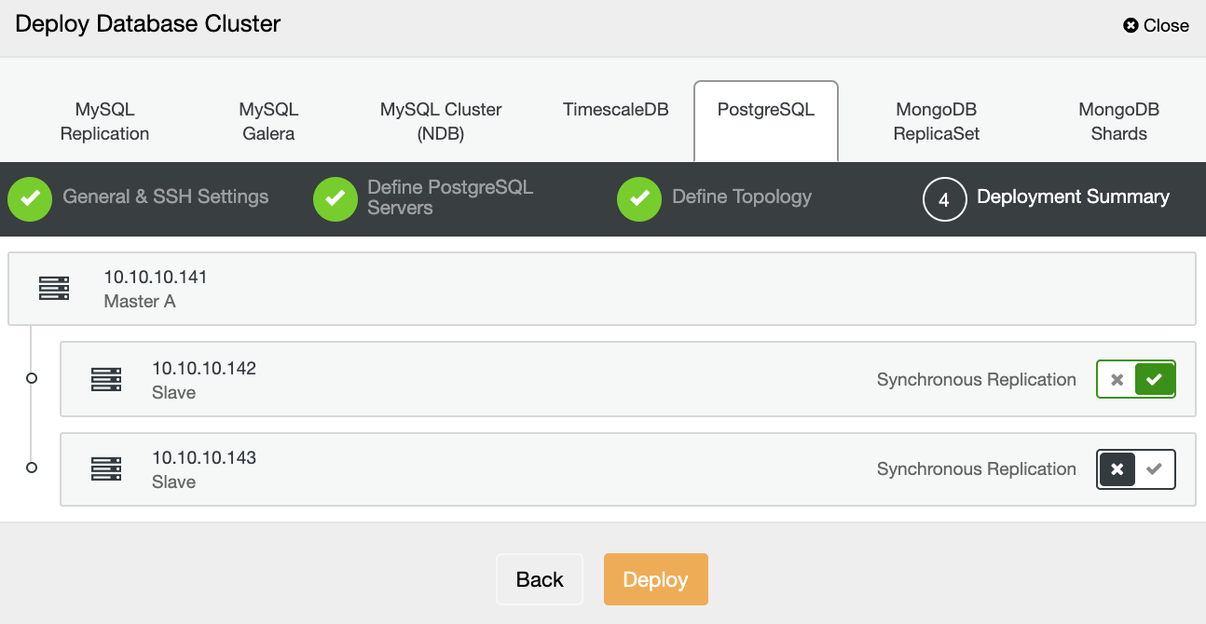1206x624 pixels.
Task: Click the server icon for 10.10.10.142
Action: point(106,379)
